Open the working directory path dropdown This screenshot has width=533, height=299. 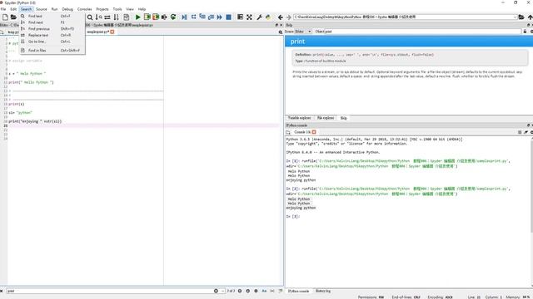[x=515, y=17]
